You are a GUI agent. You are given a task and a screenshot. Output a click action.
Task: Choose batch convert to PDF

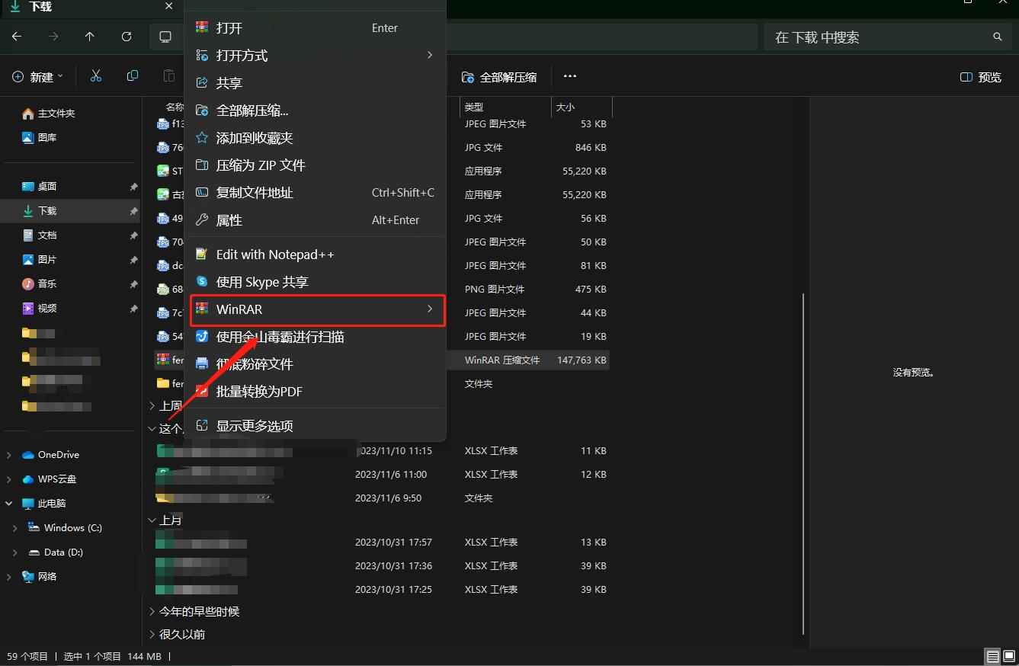[x=315, y=392]
